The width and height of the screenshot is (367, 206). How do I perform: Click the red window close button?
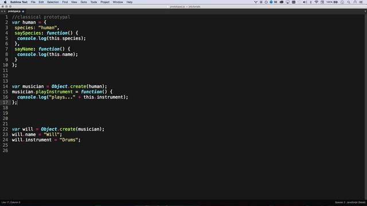point(2,6)
